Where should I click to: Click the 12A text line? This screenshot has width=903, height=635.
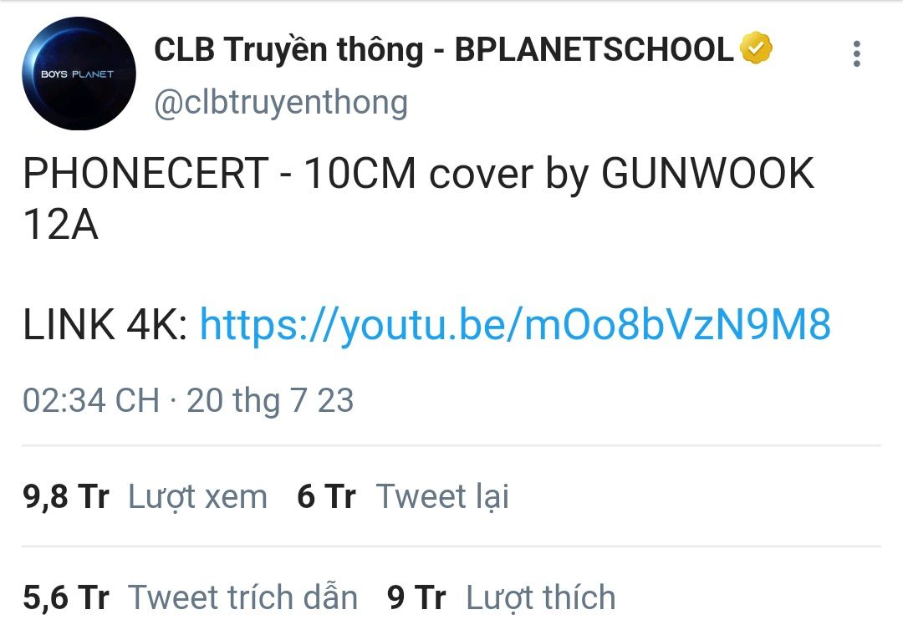tap(60, 225)
